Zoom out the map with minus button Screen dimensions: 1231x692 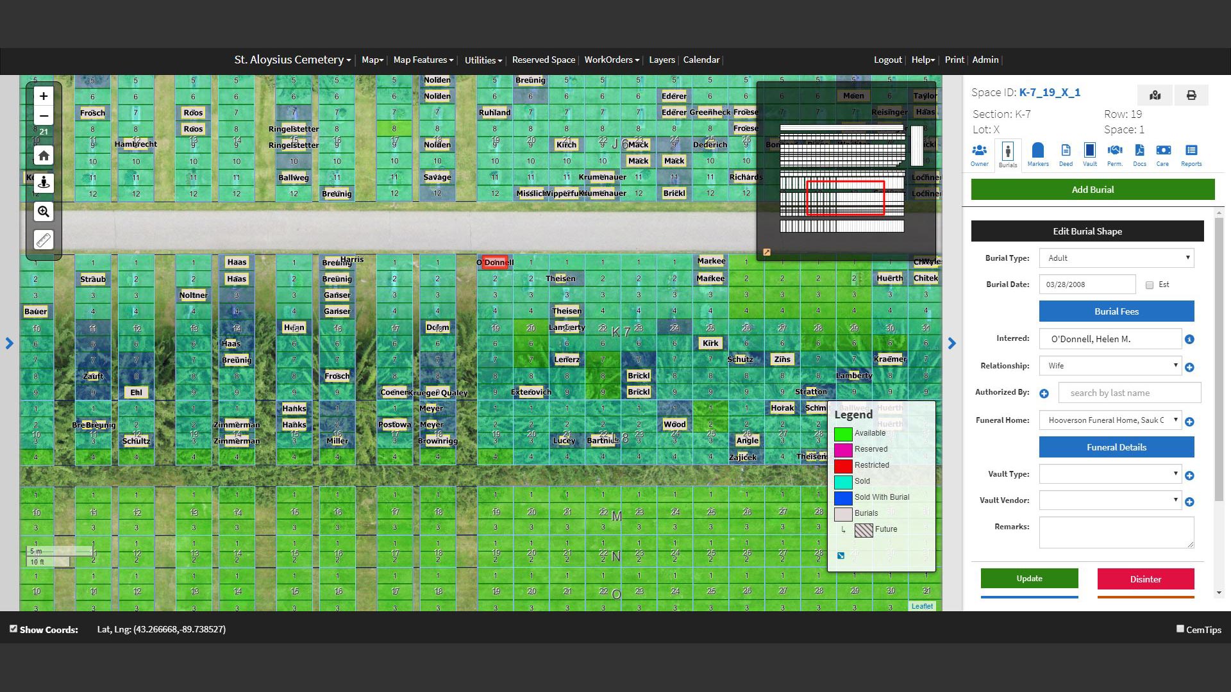[x=44, y=116]
